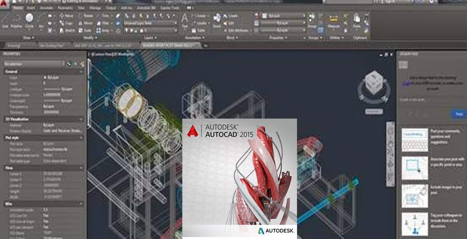Select the Mirror tool
Image resolution: width=467 pixels, height=239 pixels.
86,23
